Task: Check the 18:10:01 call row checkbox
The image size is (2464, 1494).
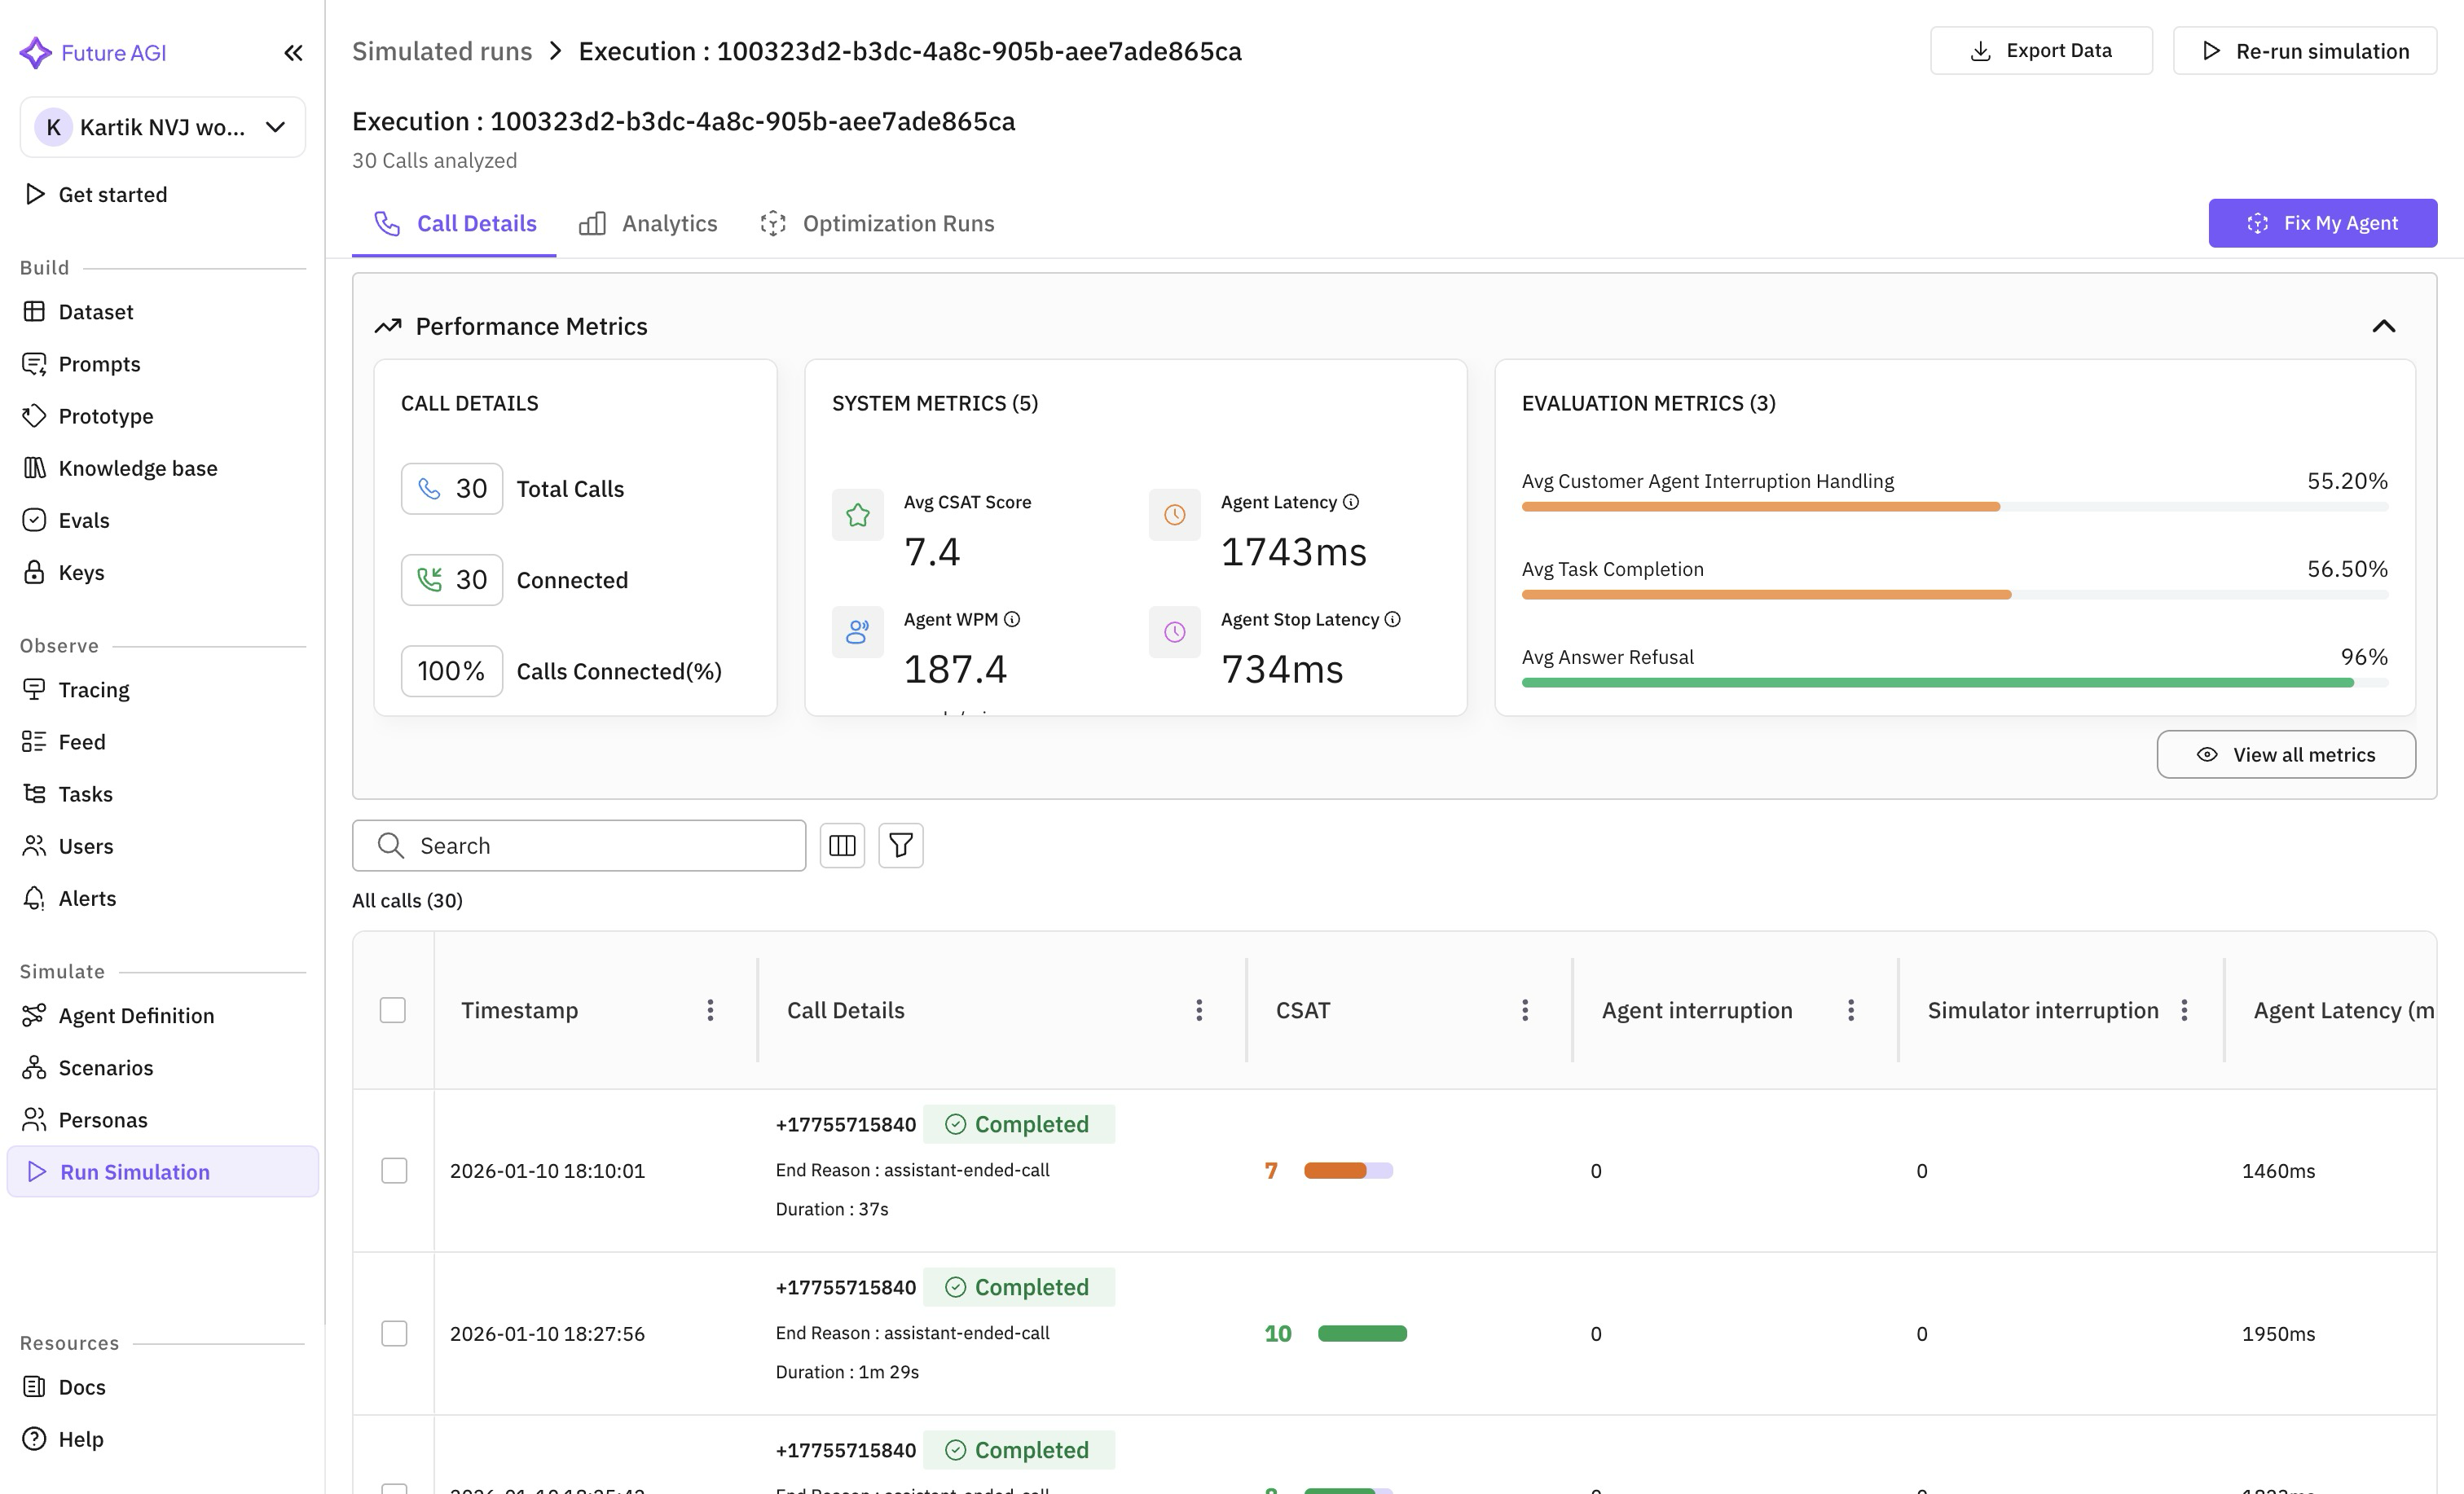Action: (x=394, y=1171)
